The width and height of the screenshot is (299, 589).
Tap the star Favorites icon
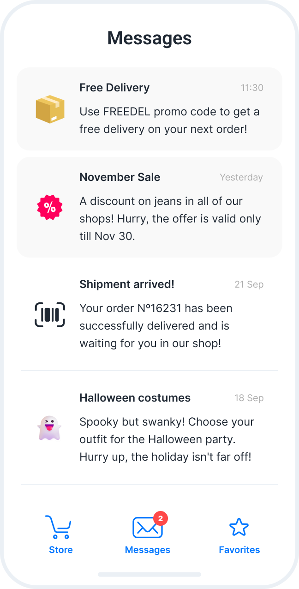[x=239, y=527]
